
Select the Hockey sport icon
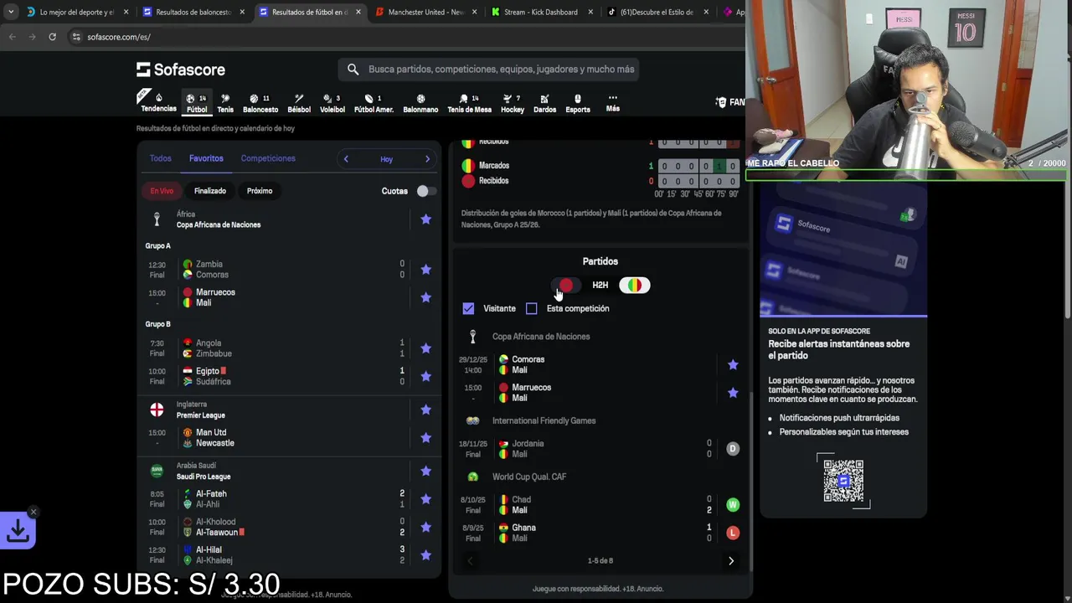pos(513,103)
